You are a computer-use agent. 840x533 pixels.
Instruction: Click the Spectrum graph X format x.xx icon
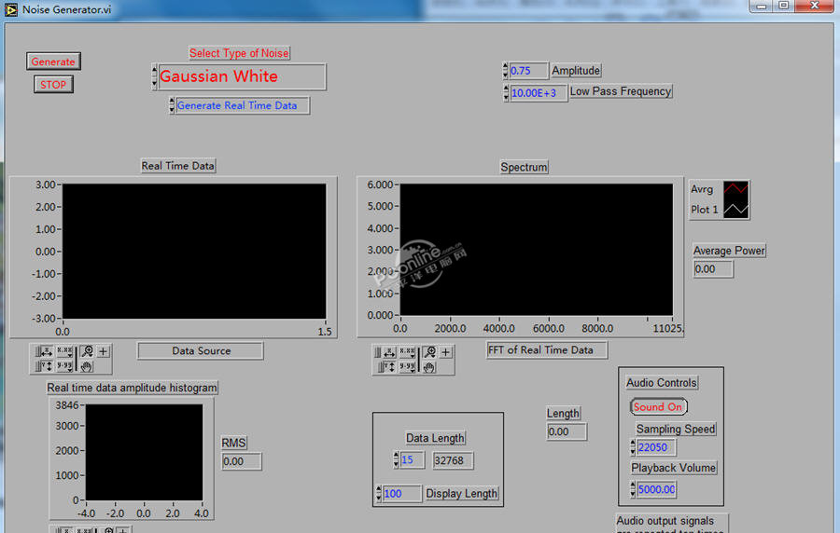(x=407, y=352)
